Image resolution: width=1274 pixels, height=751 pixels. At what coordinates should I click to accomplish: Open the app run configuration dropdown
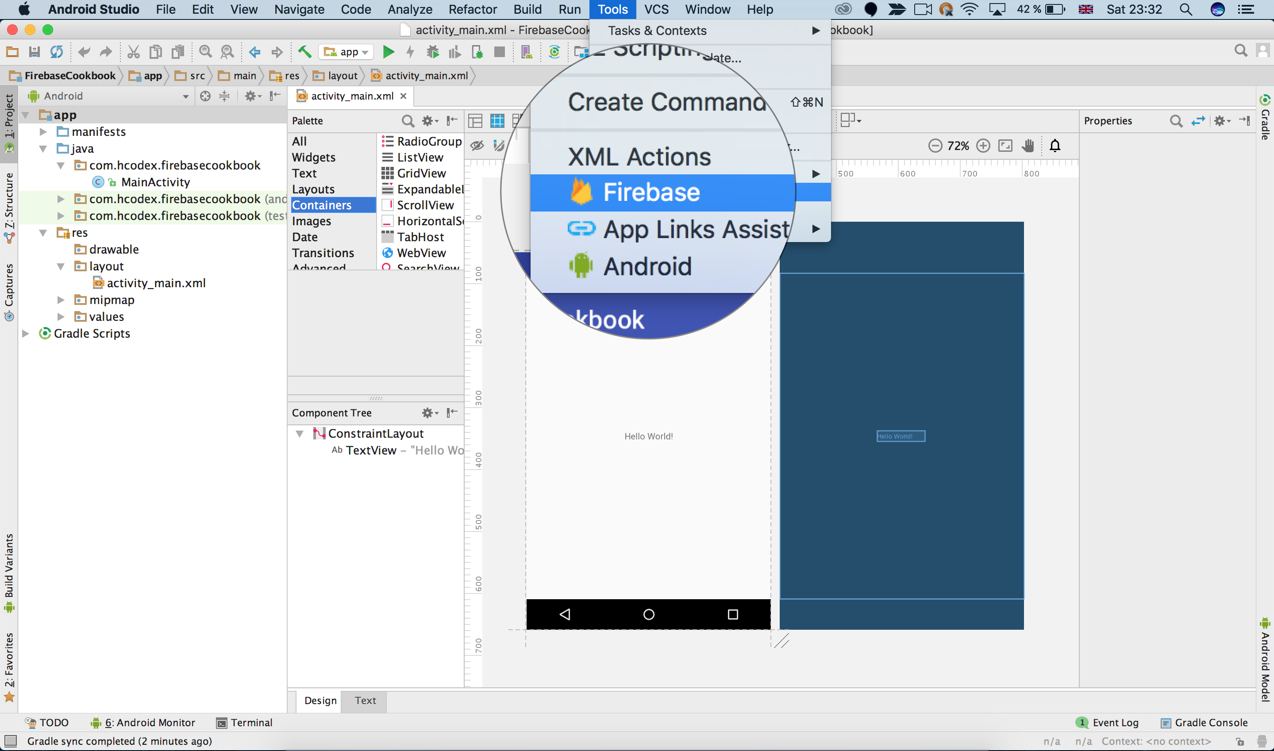pos(346,52)
